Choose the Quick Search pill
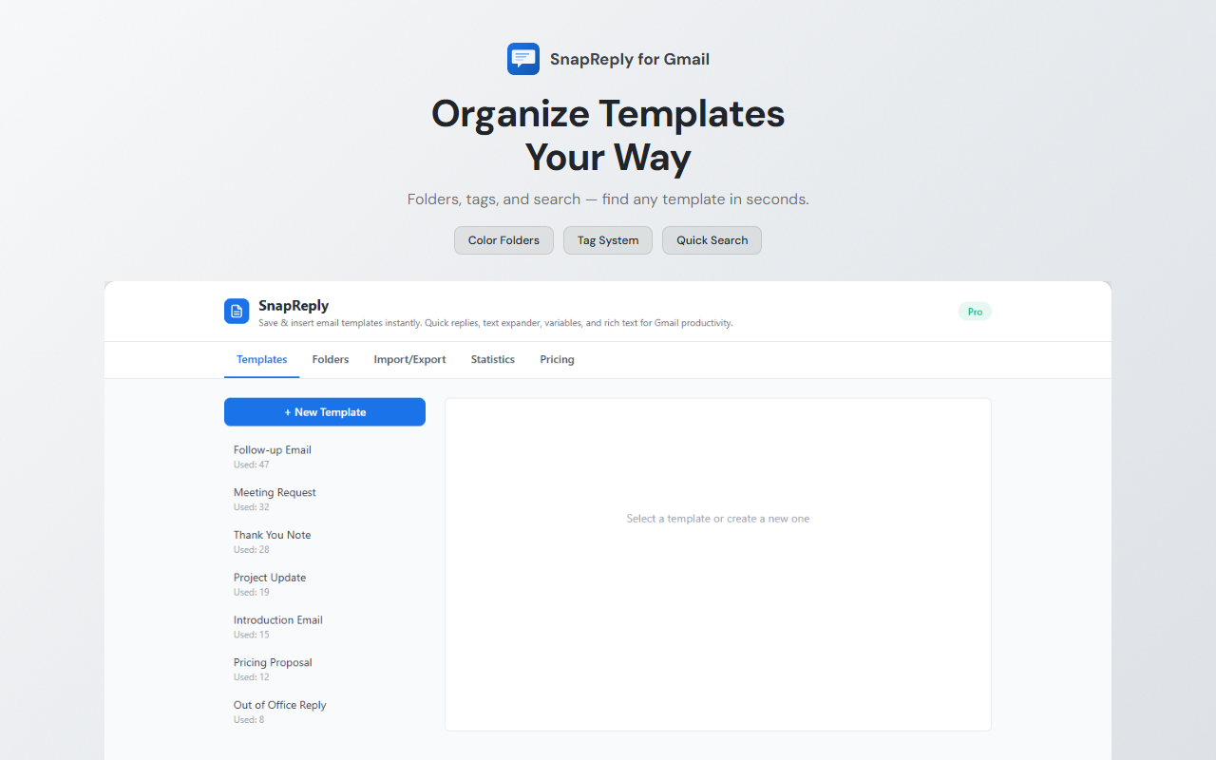This screenshot has width=1216, height=760. [712, 240]
